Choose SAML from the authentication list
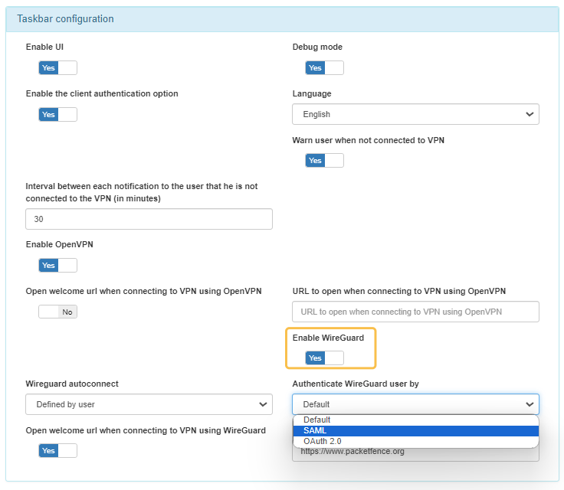Screen dimensions: 564x490 click(314, 431)
